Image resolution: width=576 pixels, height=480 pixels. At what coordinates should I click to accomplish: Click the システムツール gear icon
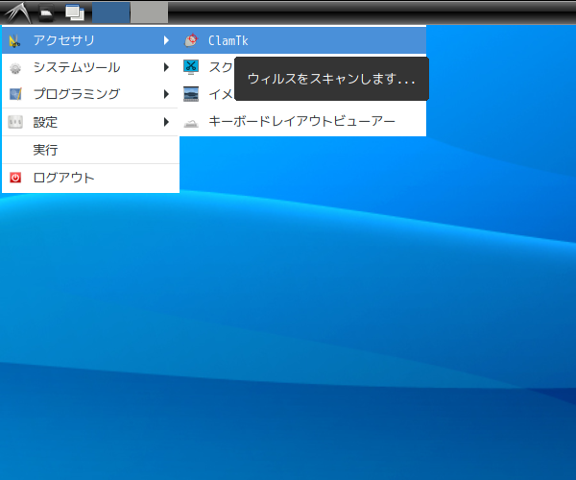15,68
